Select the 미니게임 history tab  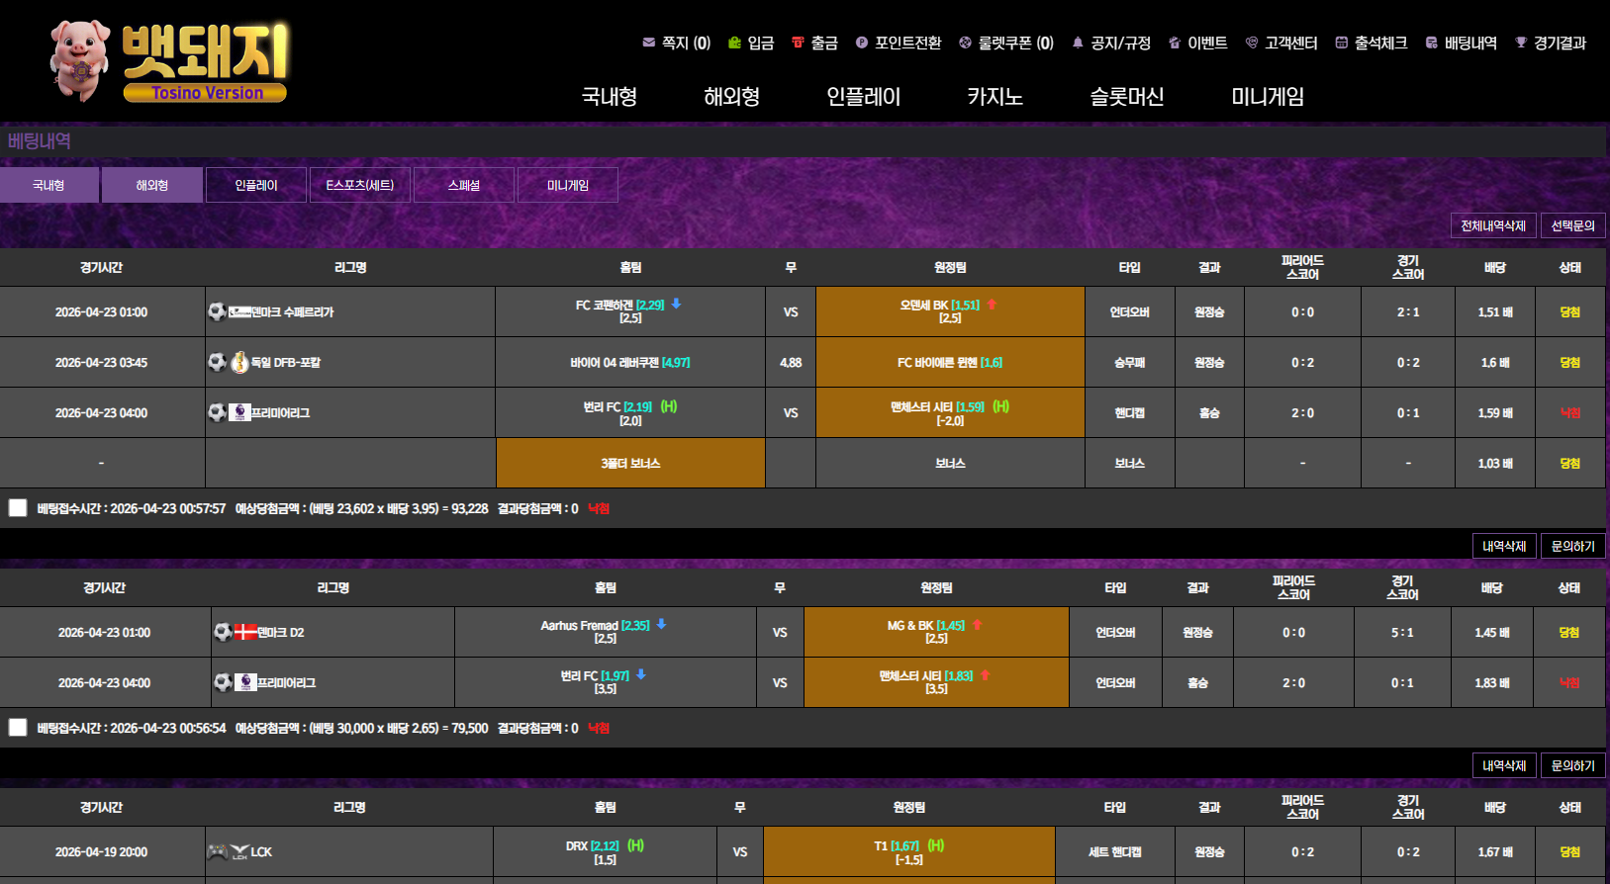coord(568,185)
